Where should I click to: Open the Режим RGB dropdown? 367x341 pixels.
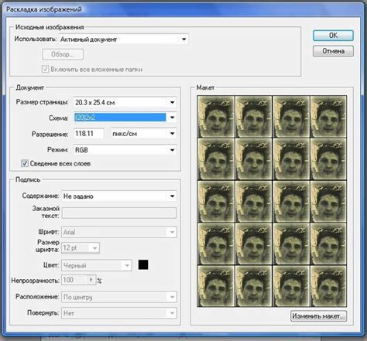[125, 150]
